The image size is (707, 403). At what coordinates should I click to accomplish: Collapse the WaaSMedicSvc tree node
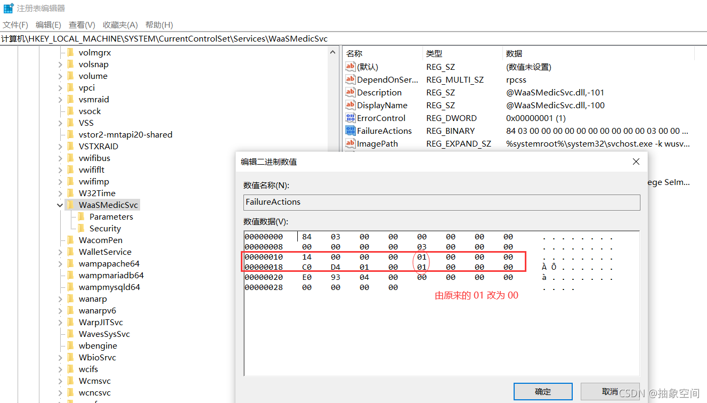tap(60, 205)
